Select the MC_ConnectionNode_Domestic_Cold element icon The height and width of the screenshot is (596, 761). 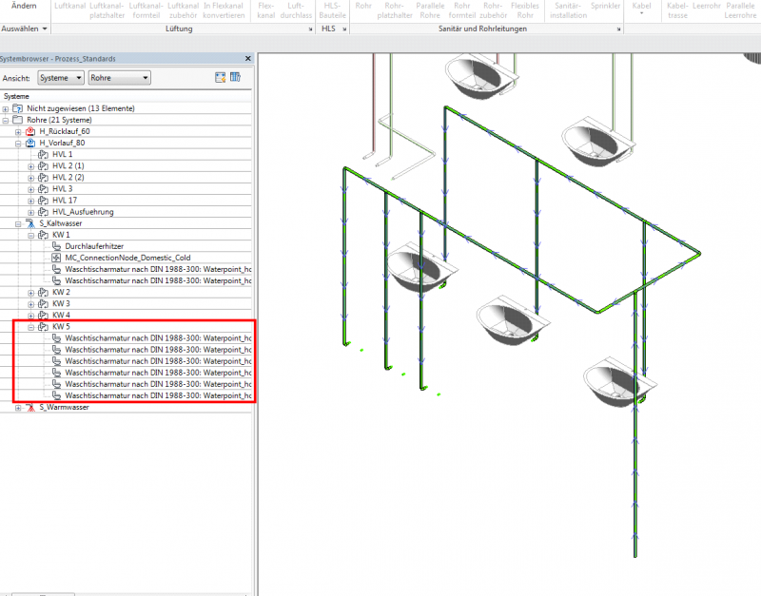(x=56, y=258)
